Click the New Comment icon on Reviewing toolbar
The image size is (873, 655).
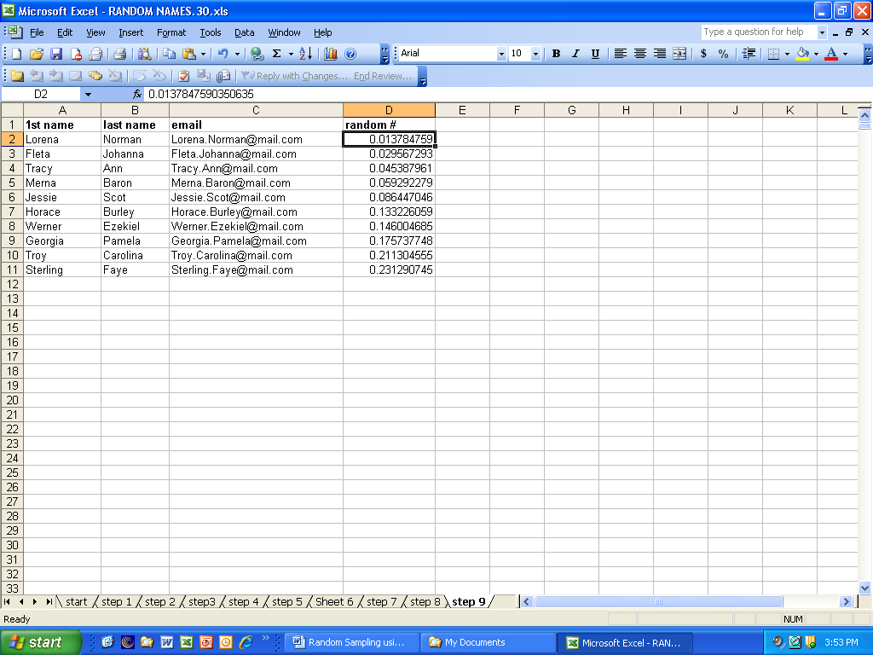click(x=17, y=76)
